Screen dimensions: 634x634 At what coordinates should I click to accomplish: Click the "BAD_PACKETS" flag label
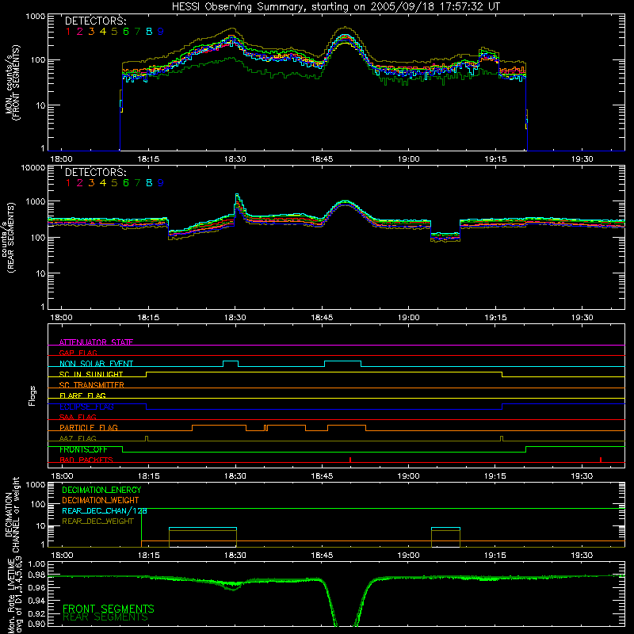point(86,460)
